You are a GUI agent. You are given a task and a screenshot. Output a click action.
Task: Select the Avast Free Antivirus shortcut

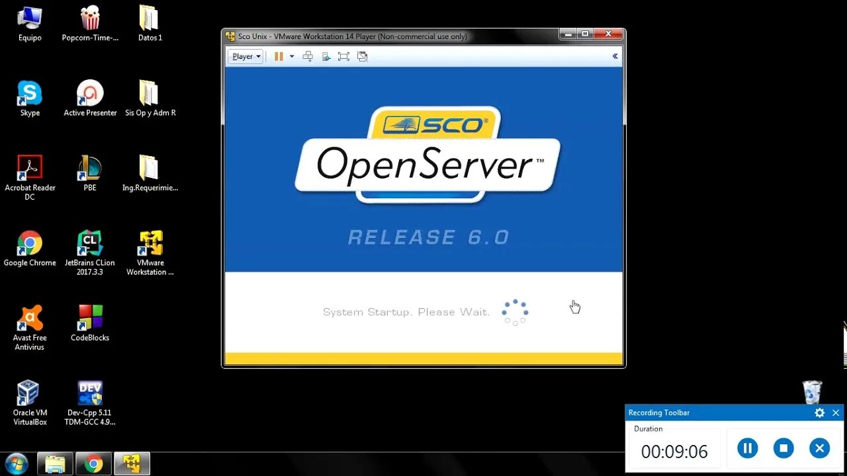30,328
